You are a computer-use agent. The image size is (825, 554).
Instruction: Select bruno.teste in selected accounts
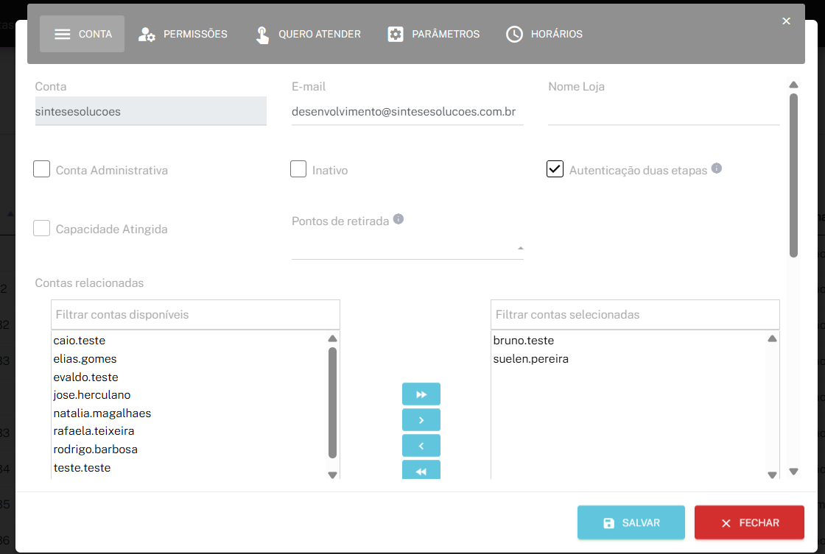pyautogui.click(x=524, y=341)
